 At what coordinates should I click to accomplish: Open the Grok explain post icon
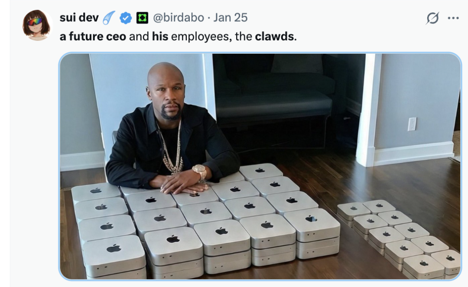click(432, 18)
